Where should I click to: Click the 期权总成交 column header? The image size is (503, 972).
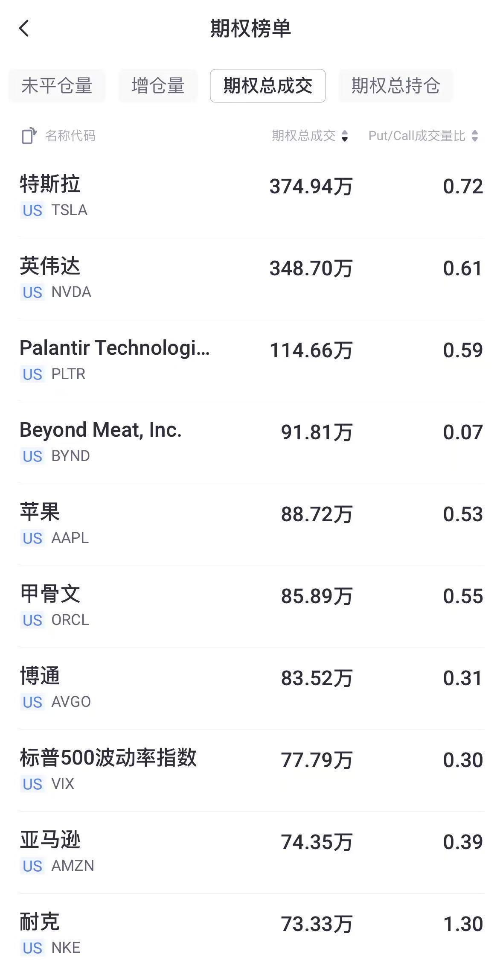(x=304, y=136)
